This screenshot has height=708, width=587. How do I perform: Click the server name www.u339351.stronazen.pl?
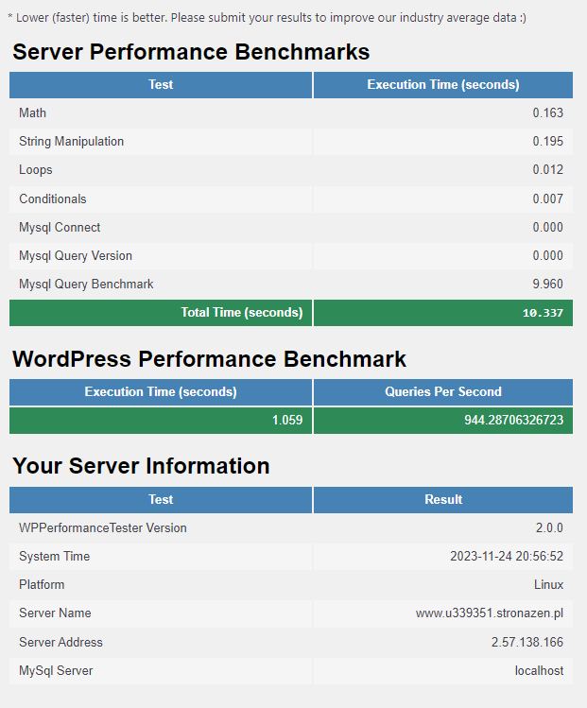coord(490,613)
